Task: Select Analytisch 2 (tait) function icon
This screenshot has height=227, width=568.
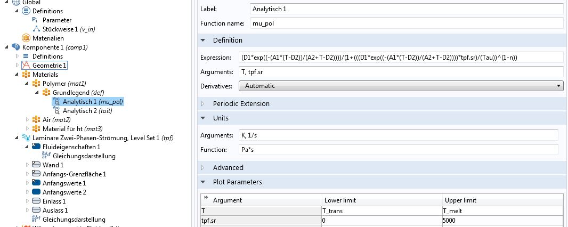Action: pos(56,111)
